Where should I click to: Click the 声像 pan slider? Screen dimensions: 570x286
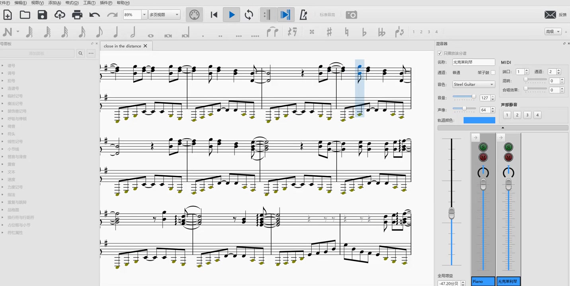click(x=465, y=109)
